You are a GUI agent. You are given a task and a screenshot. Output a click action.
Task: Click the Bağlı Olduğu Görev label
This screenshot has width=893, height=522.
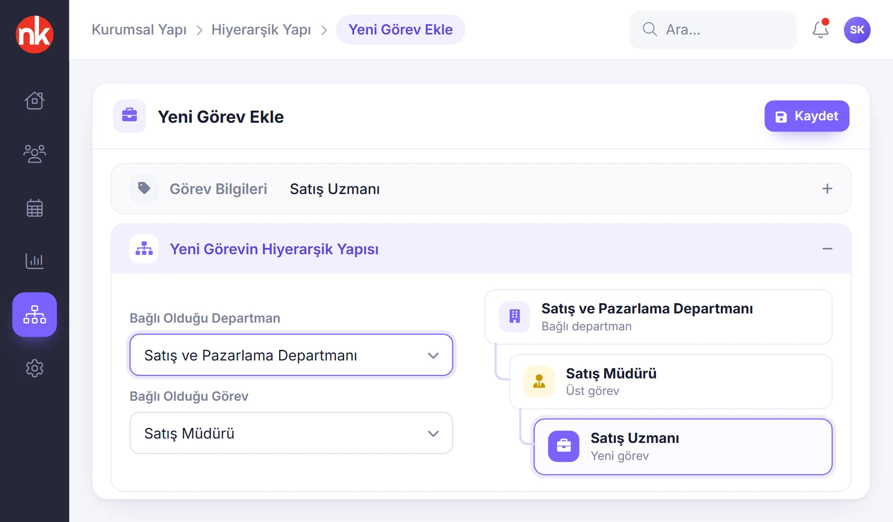click(189, 396)
